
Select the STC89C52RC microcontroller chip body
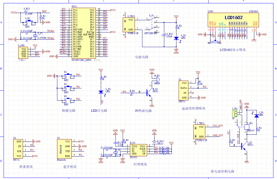[84, 33]
